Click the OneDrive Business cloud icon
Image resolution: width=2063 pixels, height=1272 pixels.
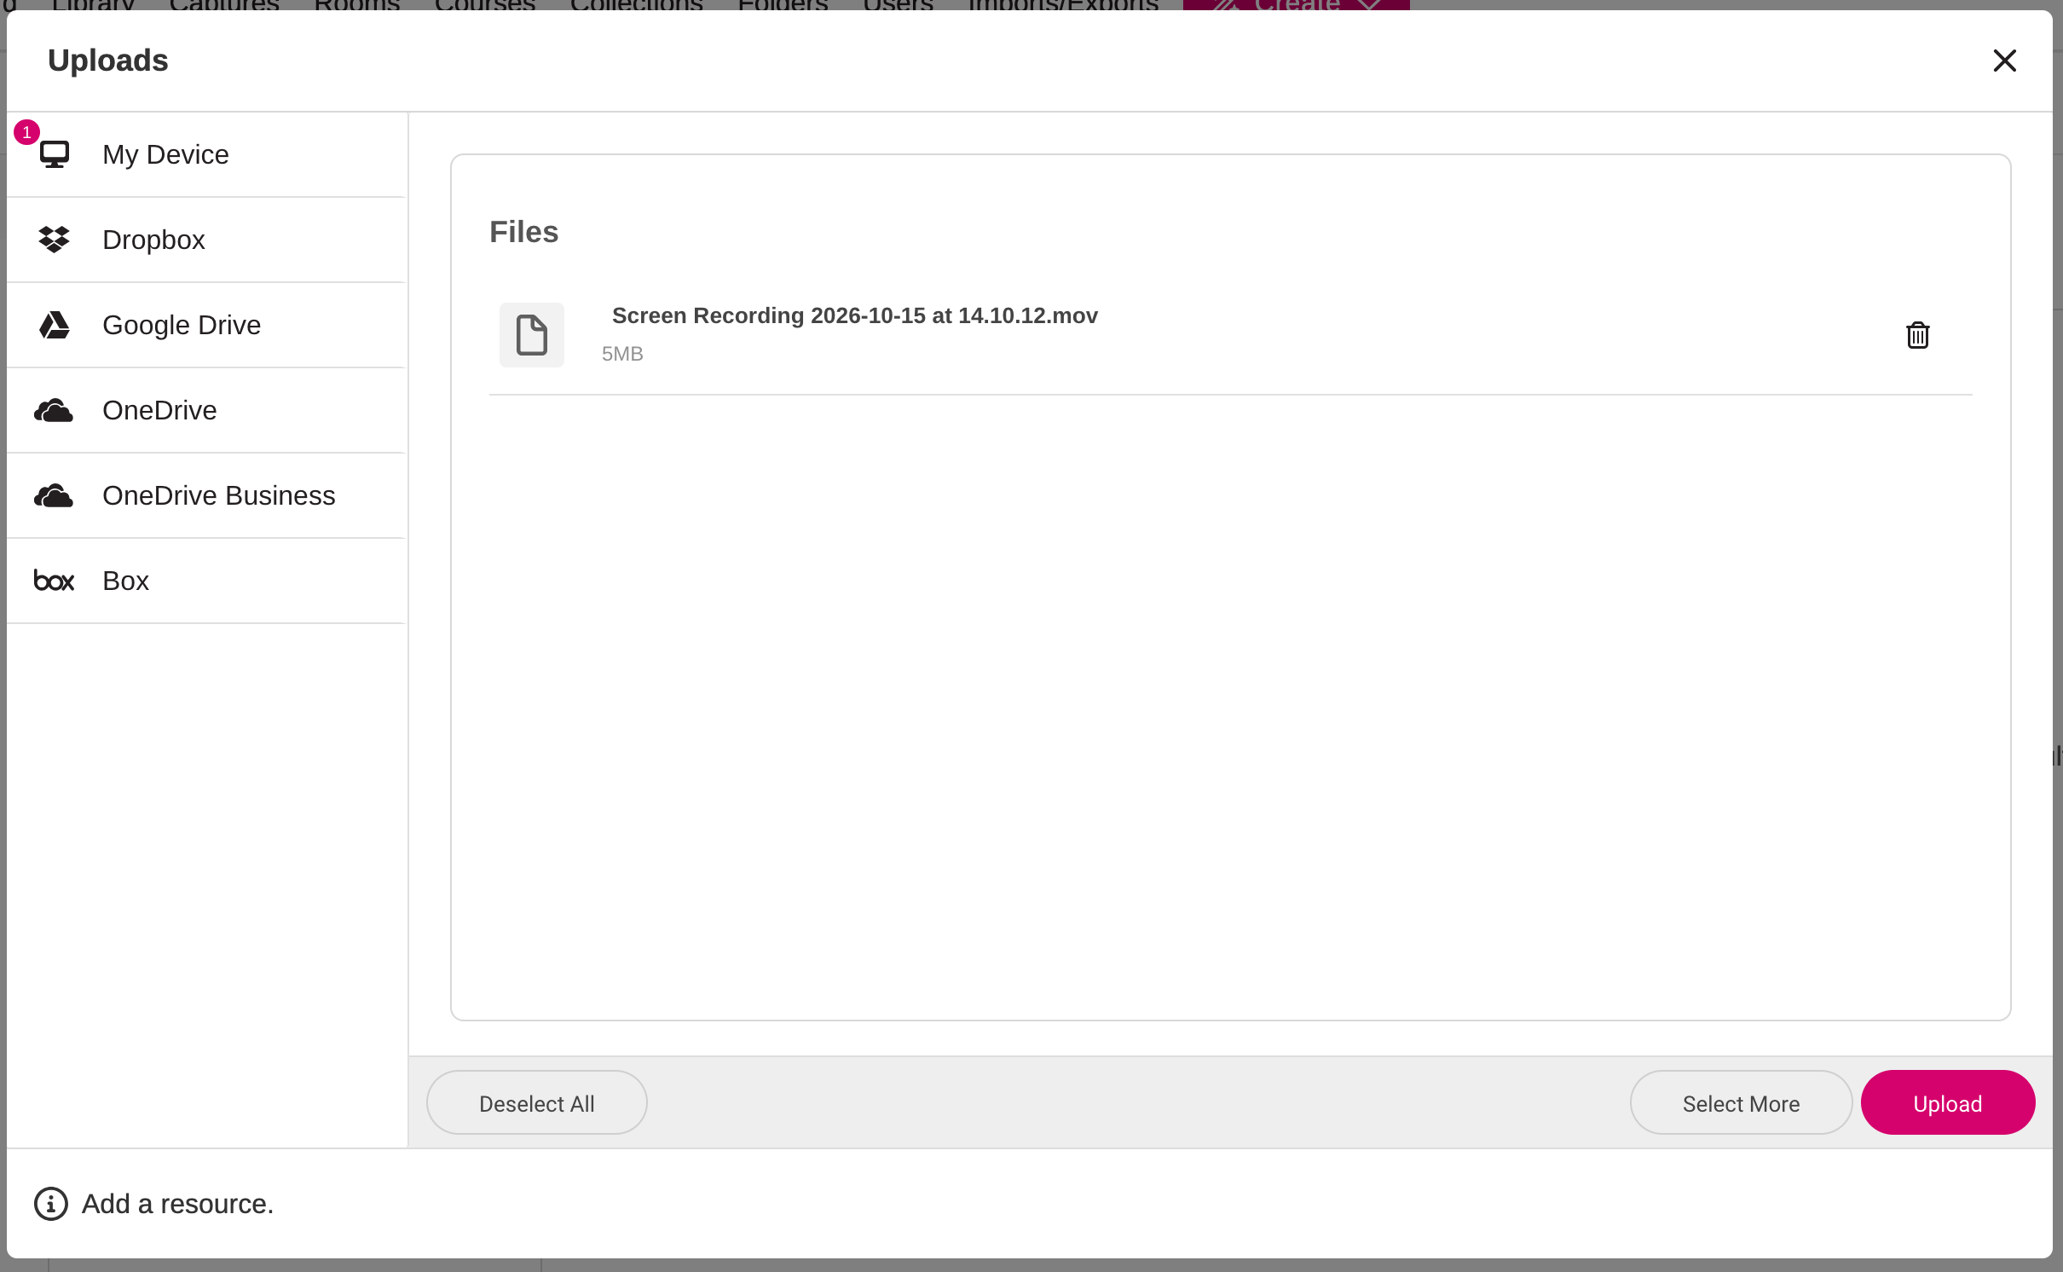pos(54,495)
